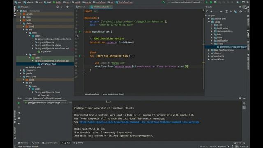
Task: Expand the Source Sets node in the Gradle tree
Action: point(209,19)
